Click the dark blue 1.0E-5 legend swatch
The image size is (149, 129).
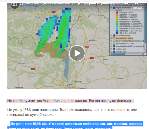click(117, 33)
